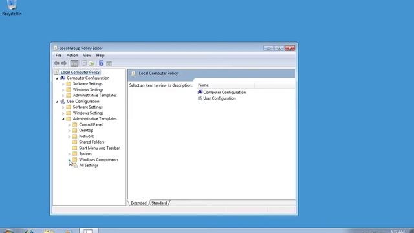Select the Local Computer Policy root node
The width and height of the screenshot is (414, 233).
[80, 72]
